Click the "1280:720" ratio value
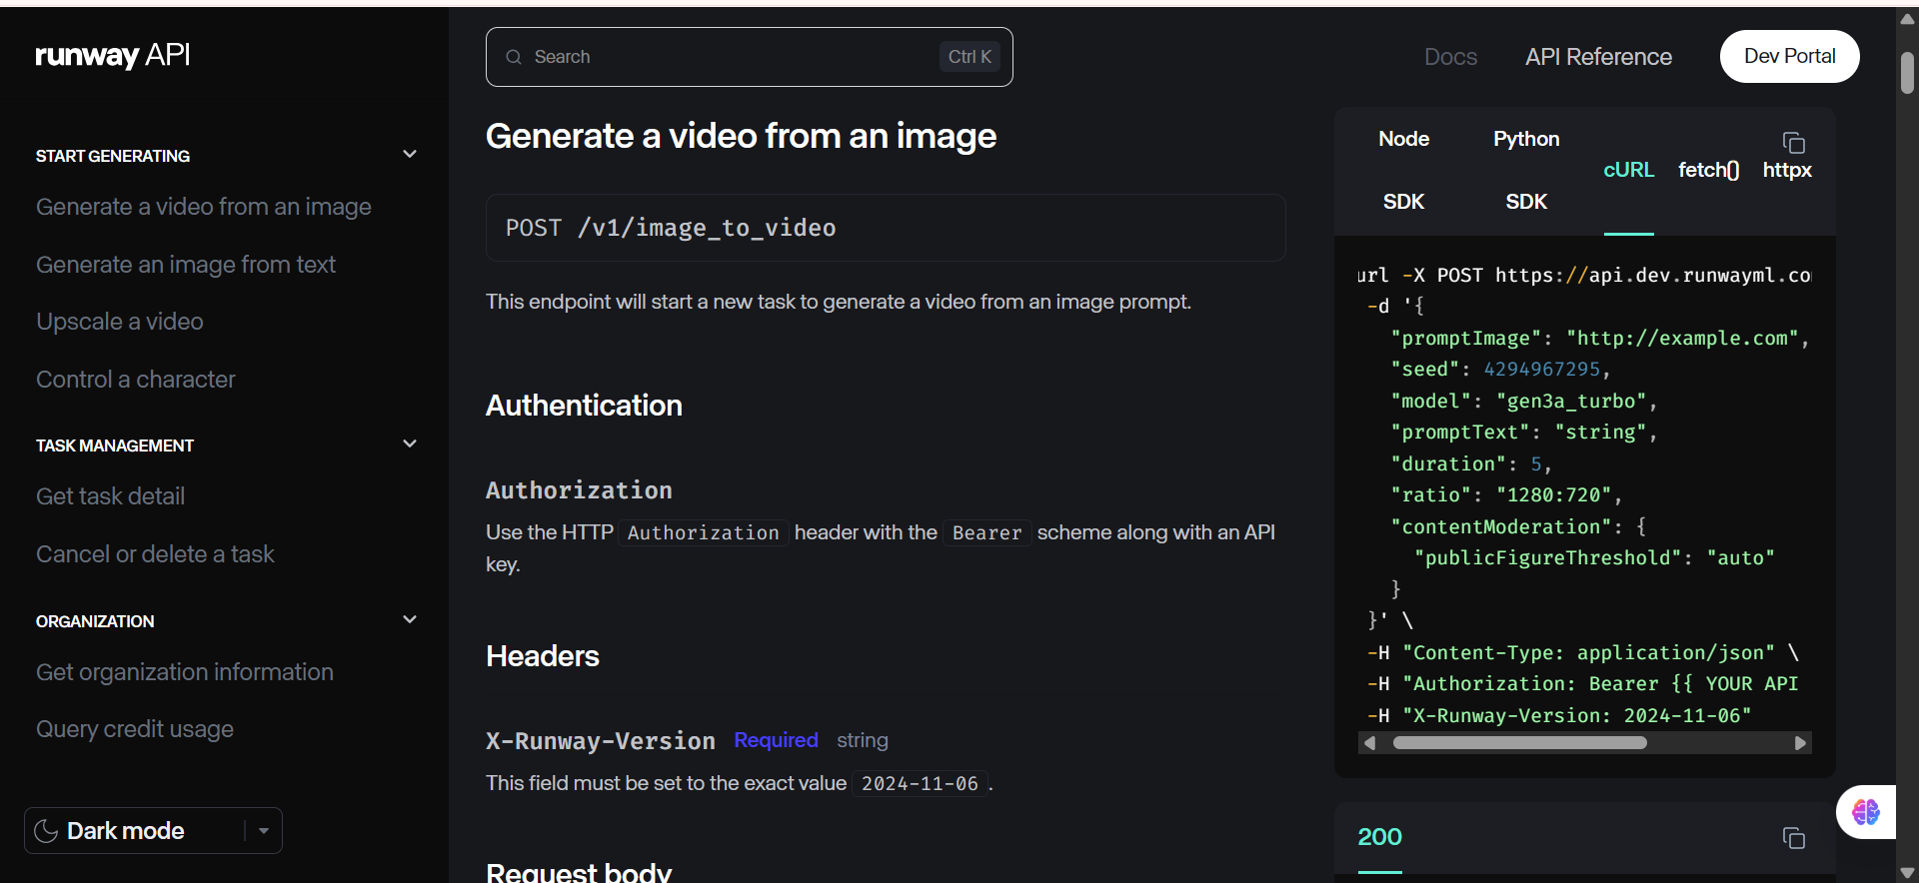The width and height of the screenshot is (1919, 883). (x=1554, y=495)
